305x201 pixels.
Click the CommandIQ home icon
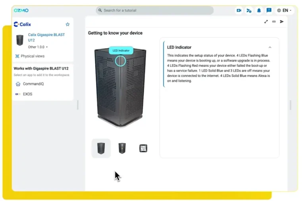(x=18, y=84)
